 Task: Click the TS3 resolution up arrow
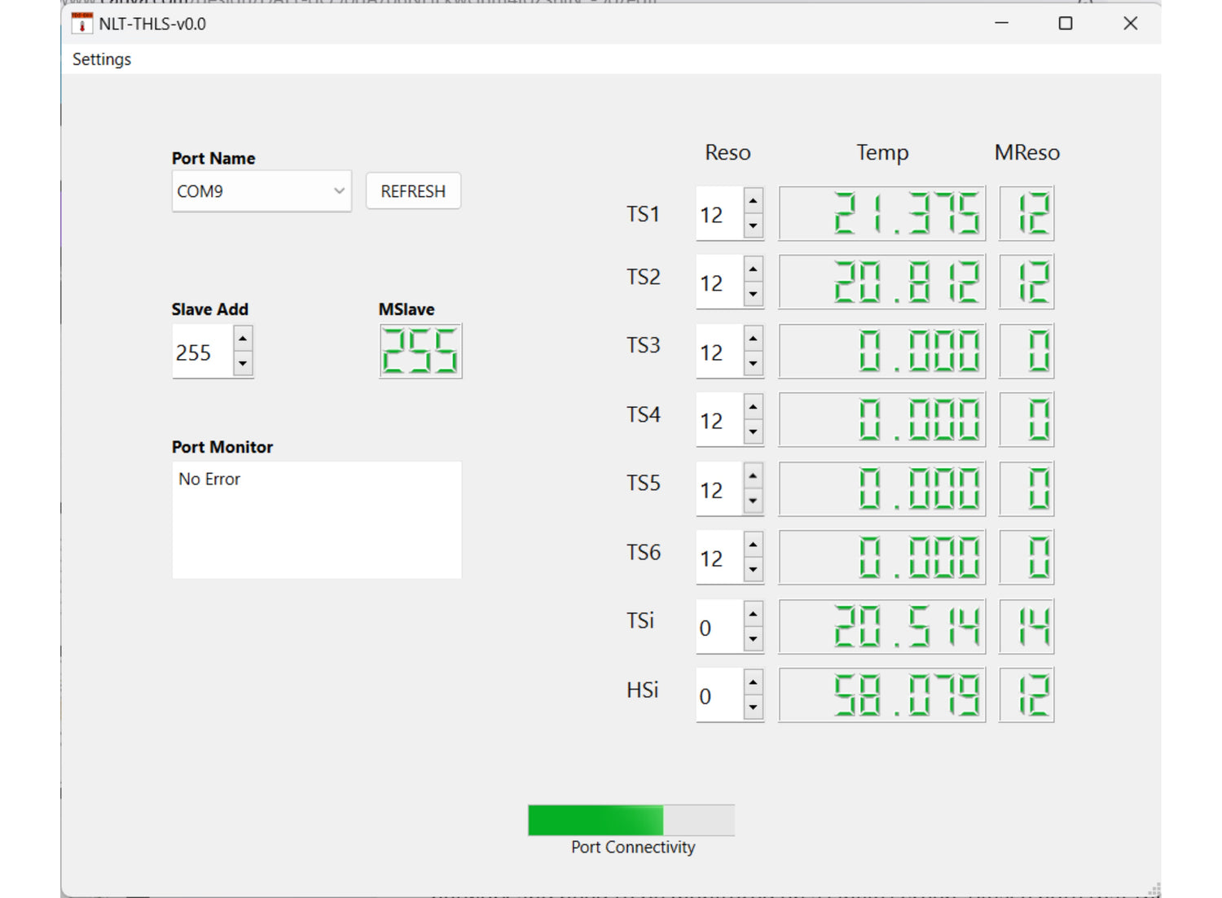coord(753,338)
